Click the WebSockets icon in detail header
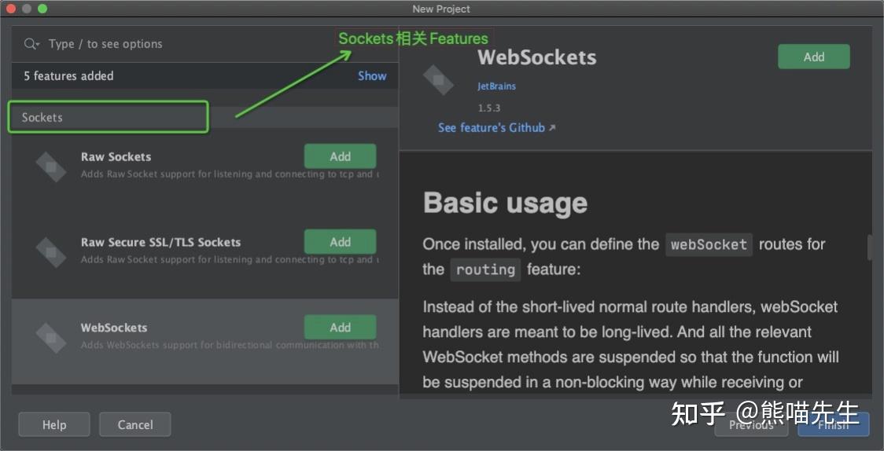 pos(438,79)
